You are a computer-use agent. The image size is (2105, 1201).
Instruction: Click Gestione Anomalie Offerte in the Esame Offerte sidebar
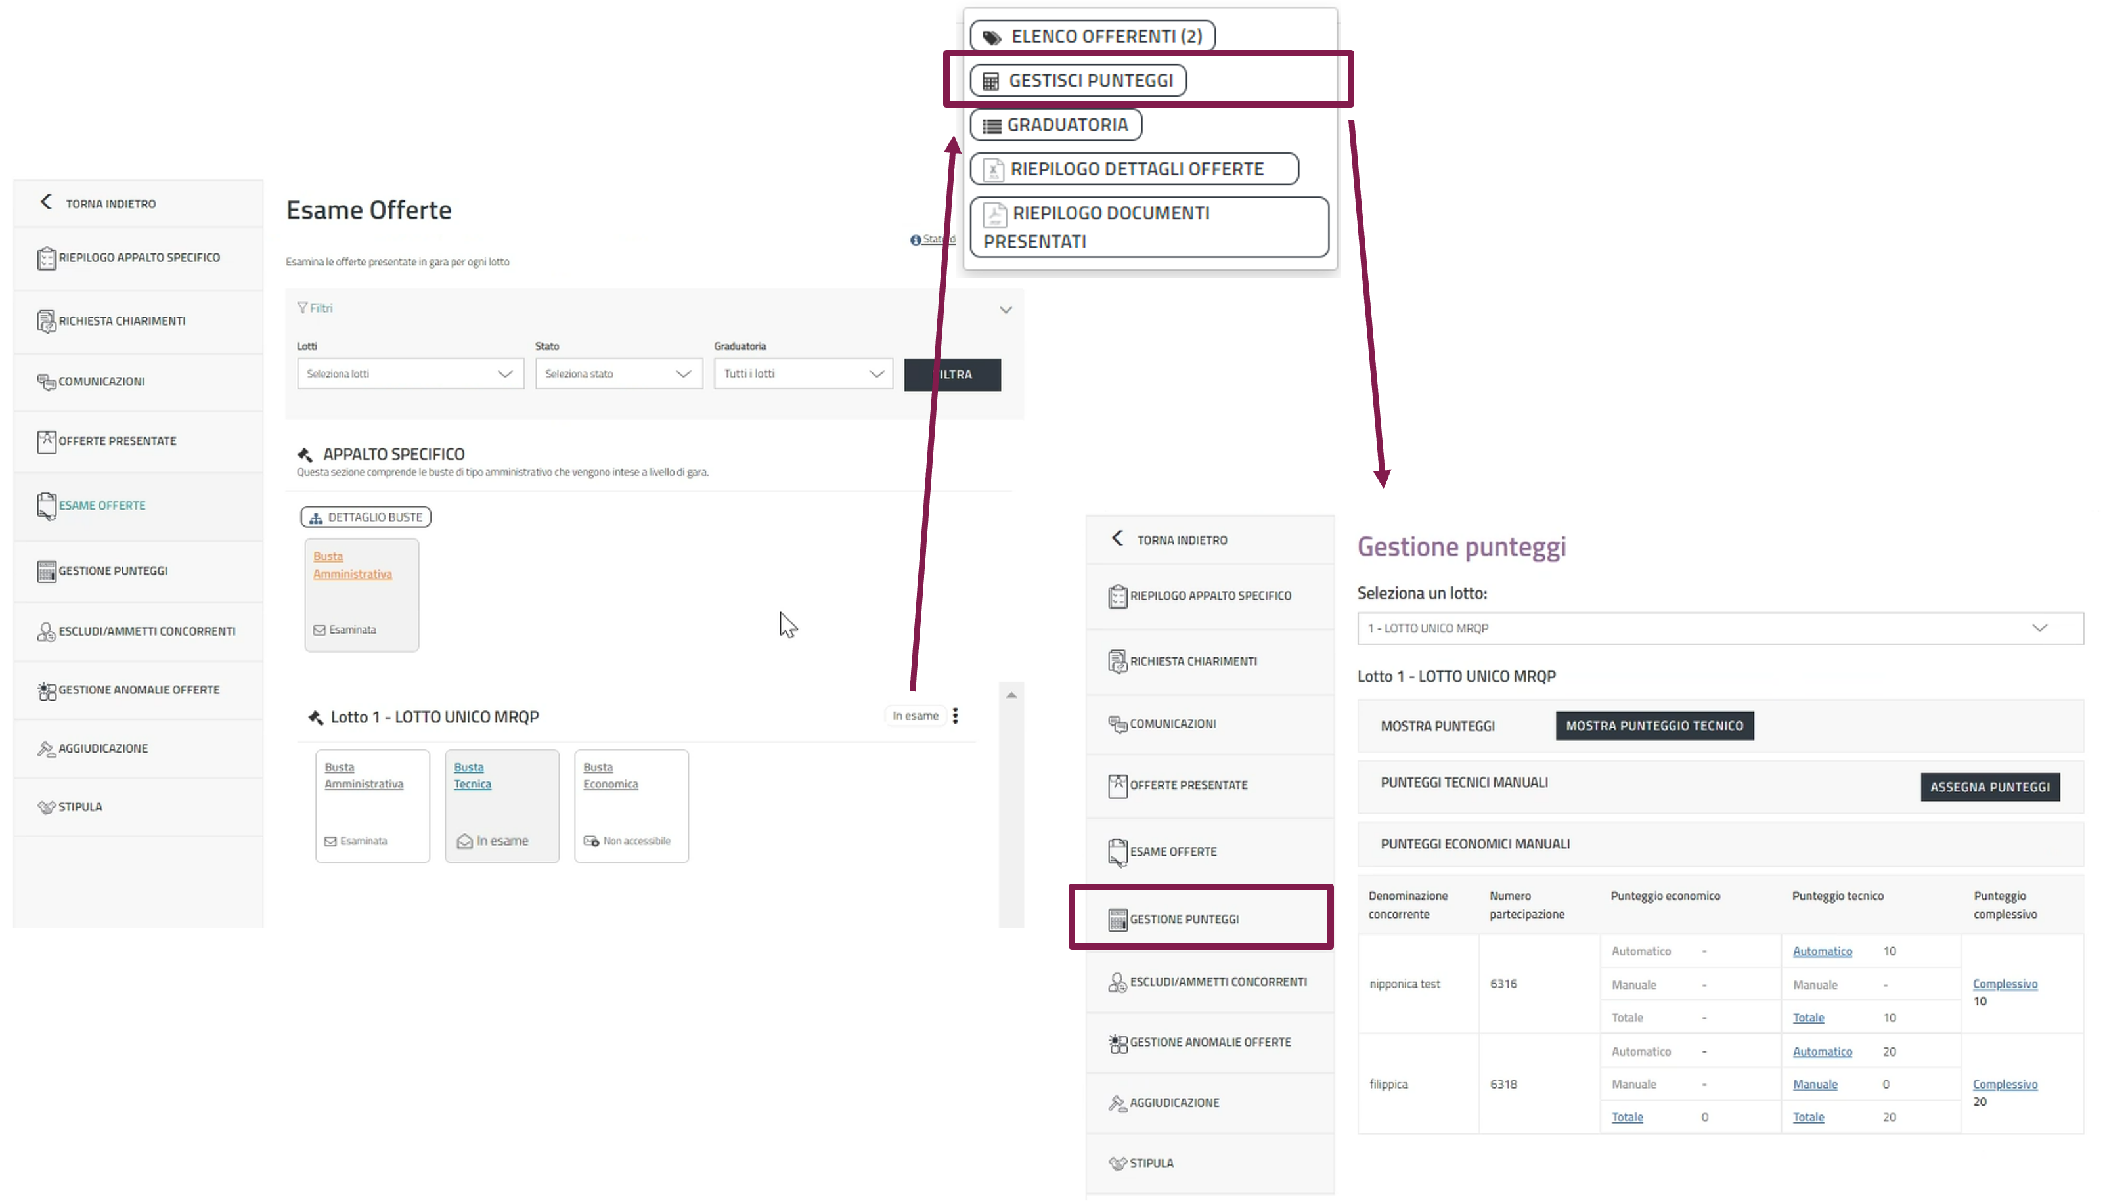138,689
